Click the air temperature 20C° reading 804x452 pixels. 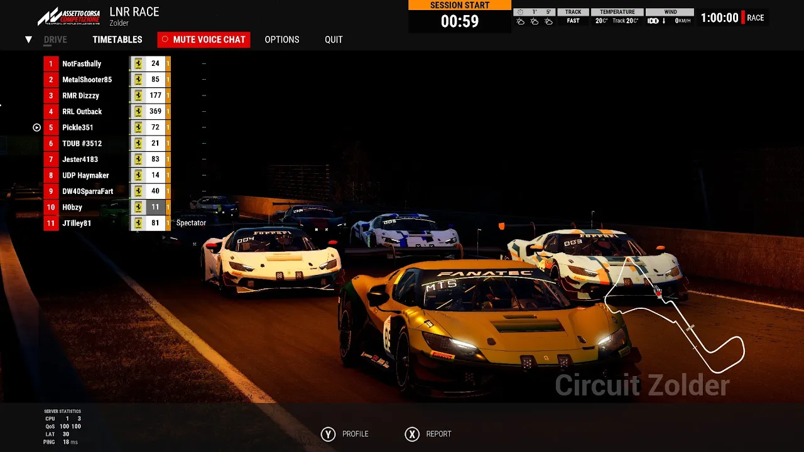[x=602, y=21]
